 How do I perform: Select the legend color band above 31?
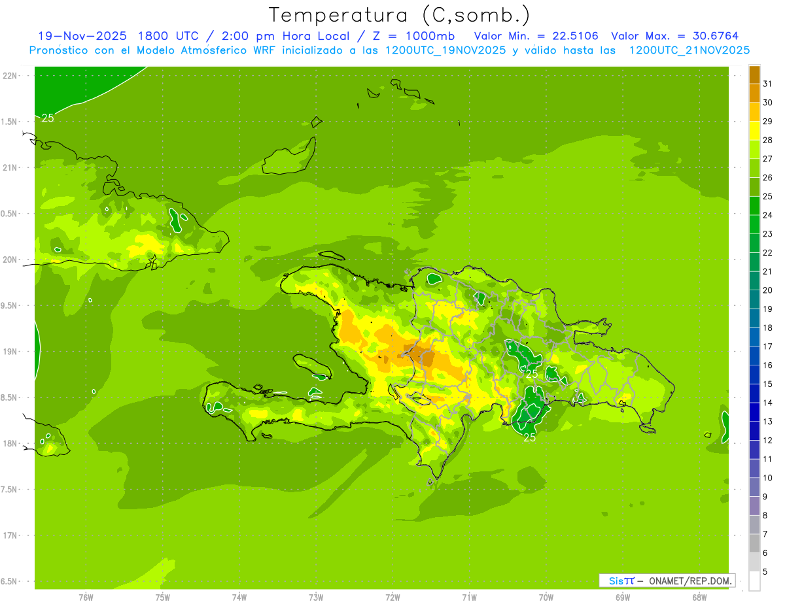(754, 75)
